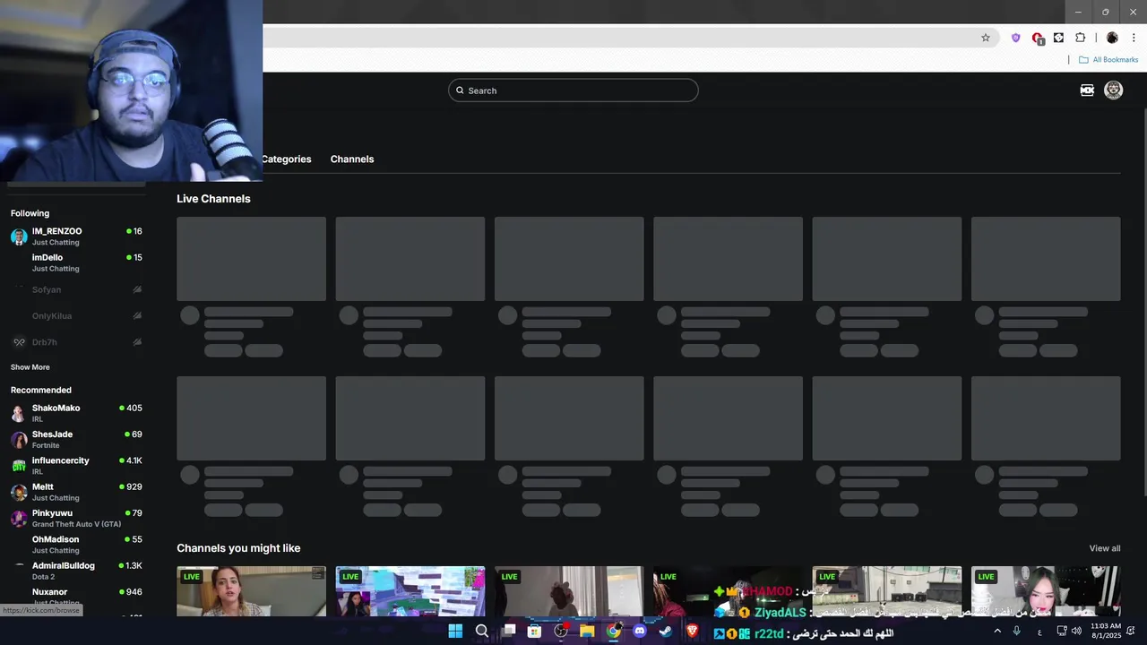Click the microphone tray icon
This screenshot has width=1147, height=645.
[x=1017, y=631]
